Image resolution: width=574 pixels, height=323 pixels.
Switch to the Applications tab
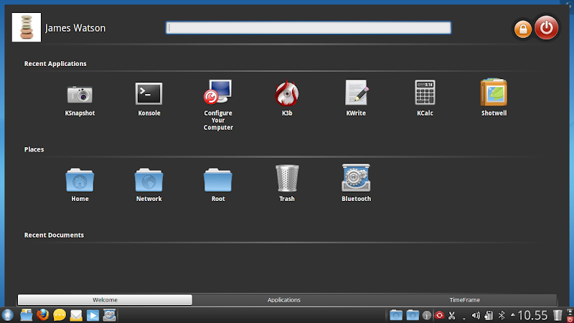click(x=283, y=299)
